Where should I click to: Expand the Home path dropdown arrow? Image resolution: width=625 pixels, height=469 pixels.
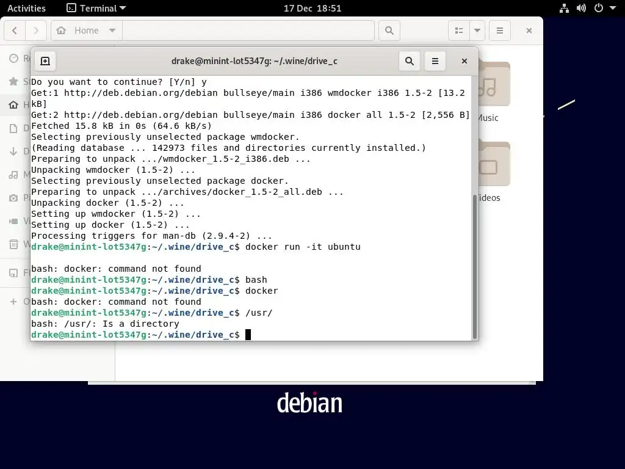pos(112,31)
